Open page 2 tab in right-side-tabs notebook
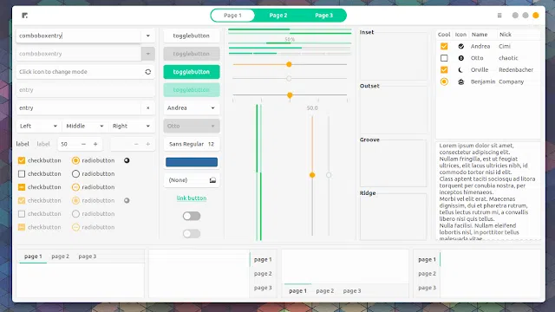555x312 pixels. pyautogui.click(x=263, y=274)
